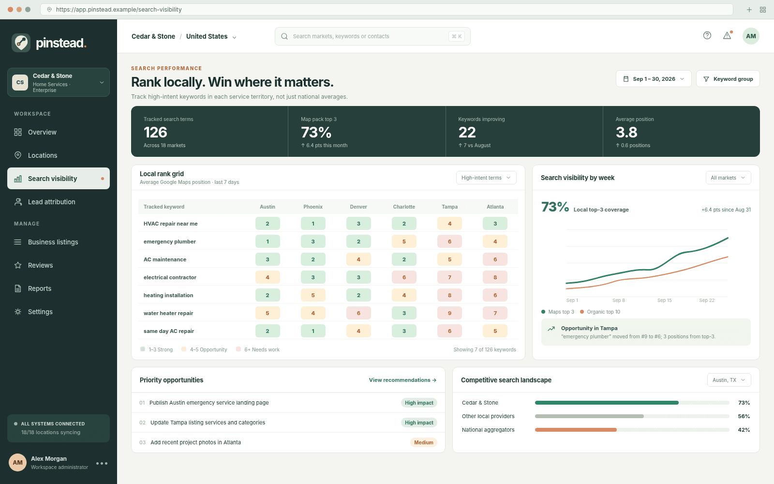Click the browser new tab plus icon
Screen dimensions: 774x484
[749, 10]
